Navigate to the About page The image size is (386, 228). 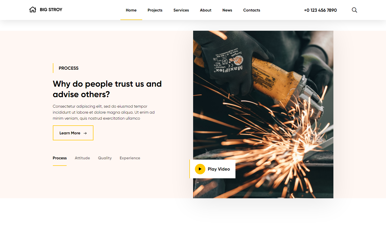click(x=206, y=10)
